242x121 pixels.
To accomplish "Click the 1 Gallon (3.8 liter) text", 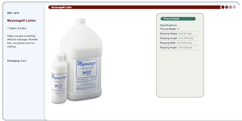I will click(x=17, y=29).
